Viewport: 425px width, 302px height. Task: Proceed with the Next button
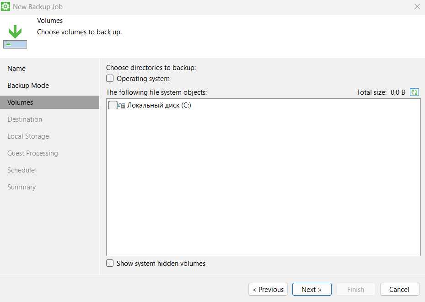[312, 289]
